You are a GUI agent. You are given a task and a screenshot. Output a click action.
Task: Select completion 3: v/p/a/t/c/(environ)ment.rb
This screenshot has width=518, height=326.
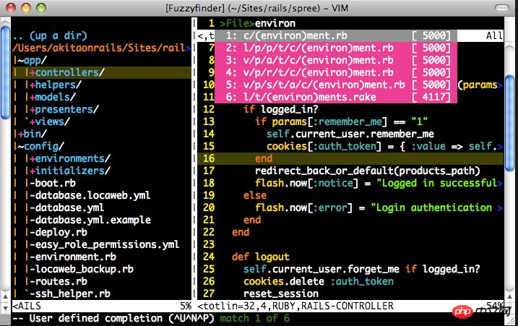pos(336,60)
